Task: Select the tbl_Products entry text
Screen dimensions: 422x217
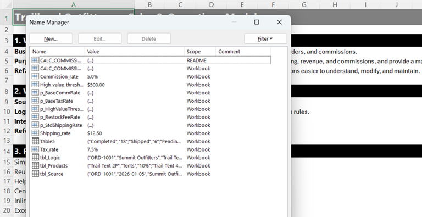Action: pyautogui.click(x=54, y=165)
